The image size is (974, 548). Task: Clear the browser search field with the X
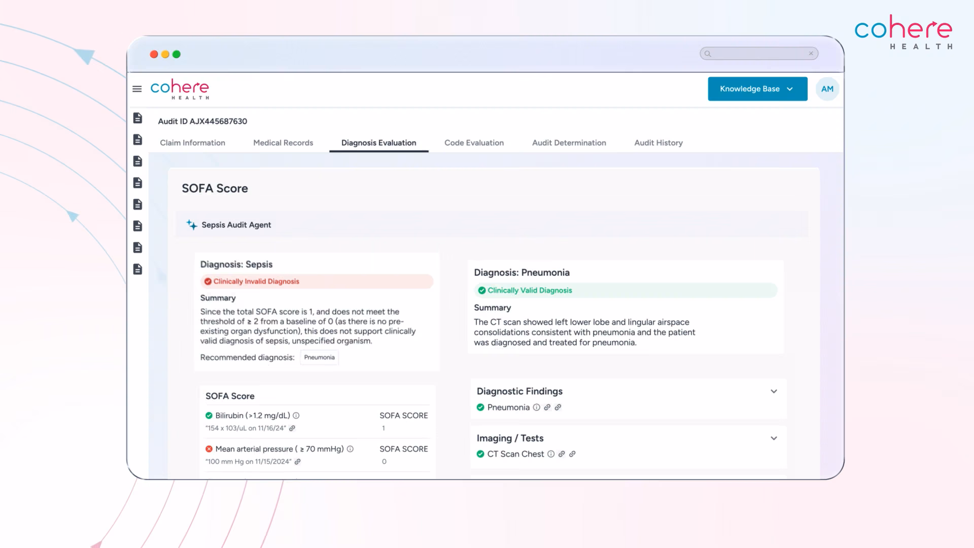pos(811,53)
